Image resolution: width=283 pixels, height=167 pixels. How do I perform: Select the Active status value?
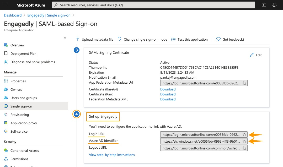pos(165,63)
